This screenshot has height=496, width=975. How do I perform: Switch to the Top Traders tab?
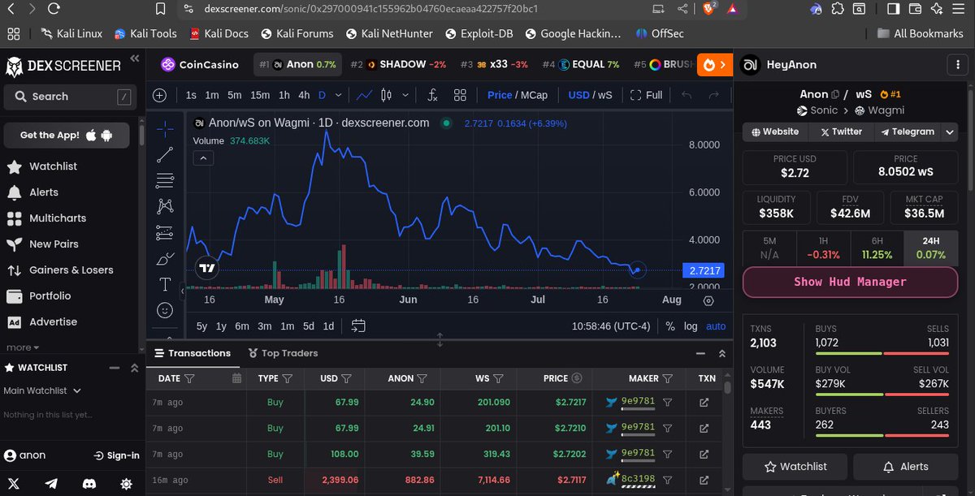point(284,353)
